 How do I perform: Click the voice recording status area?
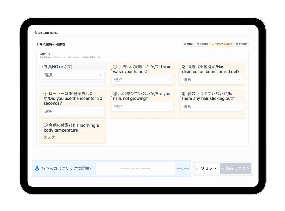pyautogui.click(x=135, y=168)
